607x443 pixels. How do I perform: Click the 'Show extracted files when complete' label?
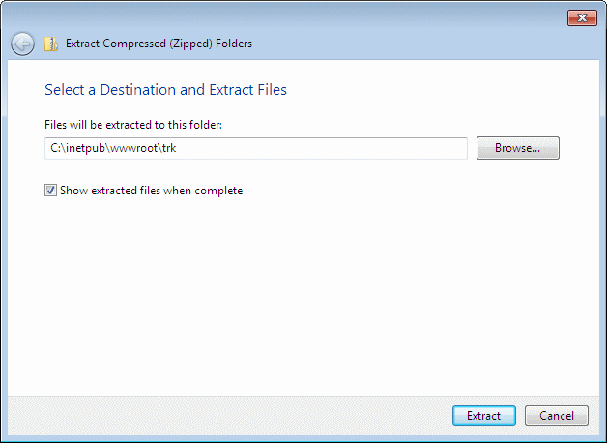coord(152,191)
